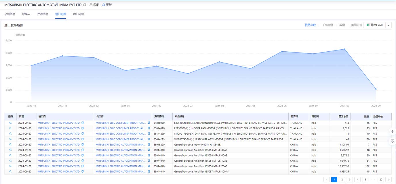Viewport: 396px width, 184px height.
Task: Switch chart metric to 千克重量
Action: pyautogui.click(x=328, y=25)
